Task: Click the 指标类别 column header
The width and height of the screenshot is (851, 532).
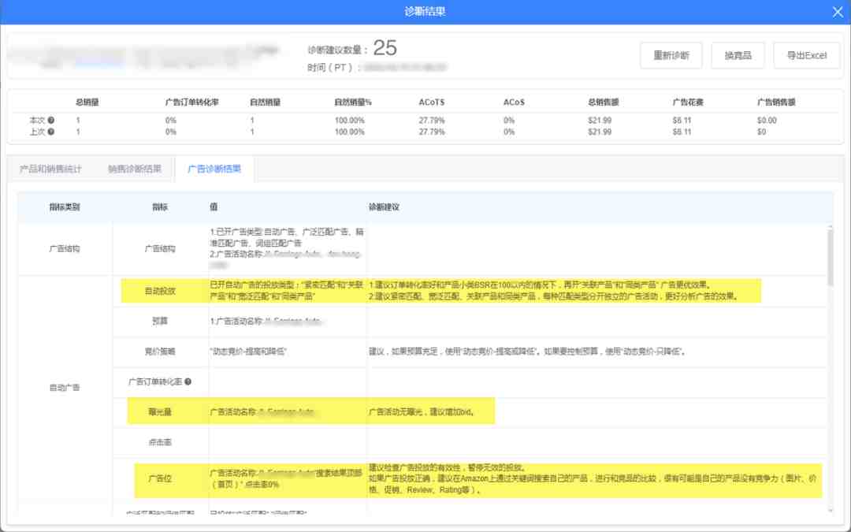Action: pyautogui.click(x=65, y=206)
